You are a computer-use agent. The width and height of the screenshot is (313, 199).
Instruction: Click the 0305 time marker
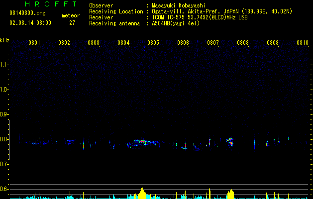point(153,43)
